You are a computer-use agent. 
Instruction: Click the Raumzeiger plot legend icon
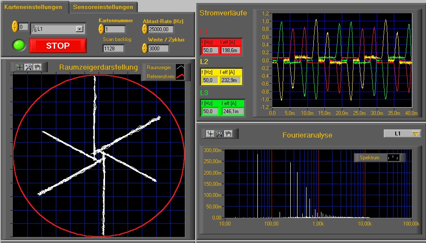click(180, 67)
